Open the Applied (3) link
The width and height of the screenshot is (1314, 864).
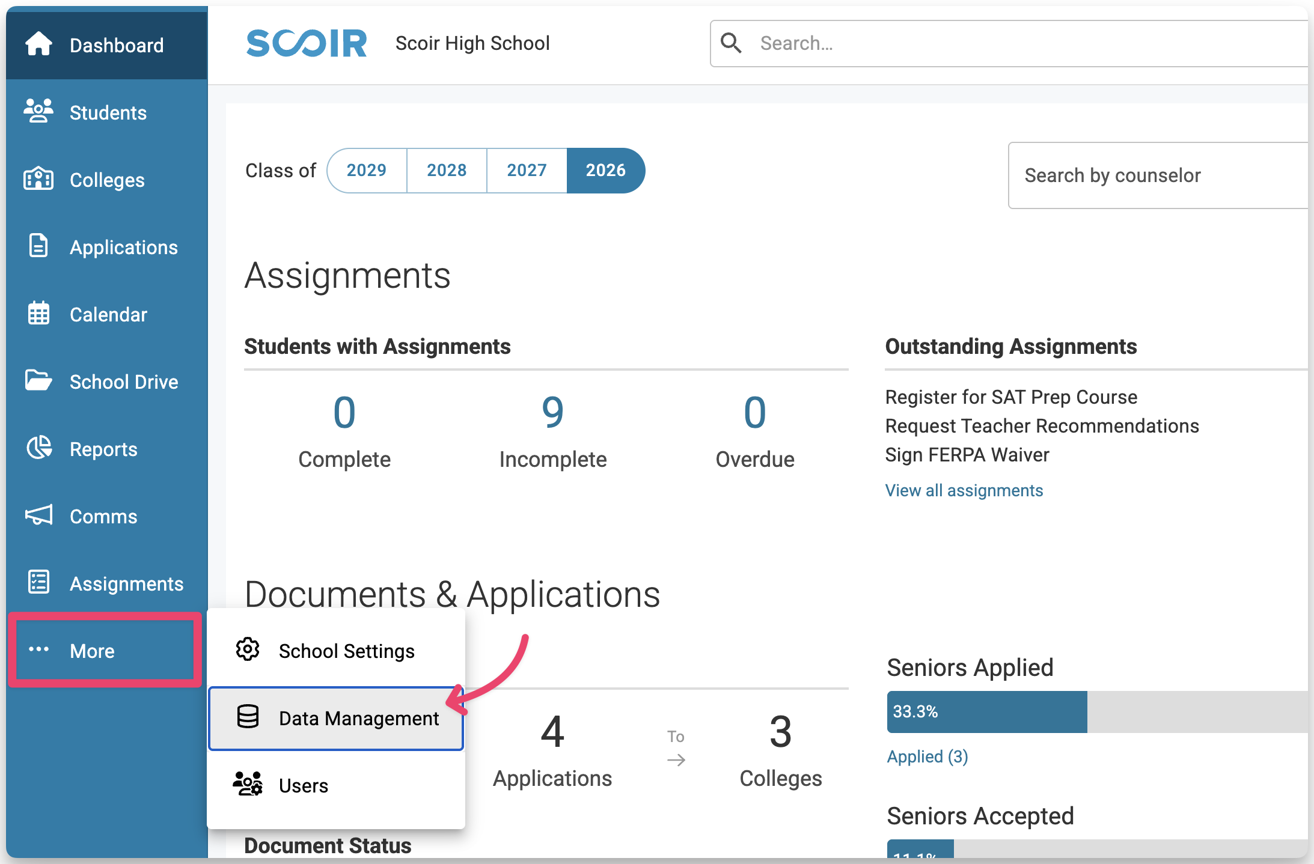point(927,756)
